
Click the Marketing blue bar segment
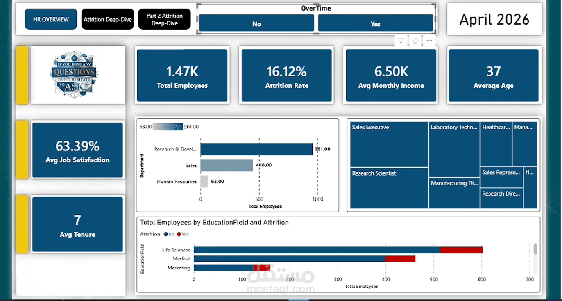coord(224,268)
